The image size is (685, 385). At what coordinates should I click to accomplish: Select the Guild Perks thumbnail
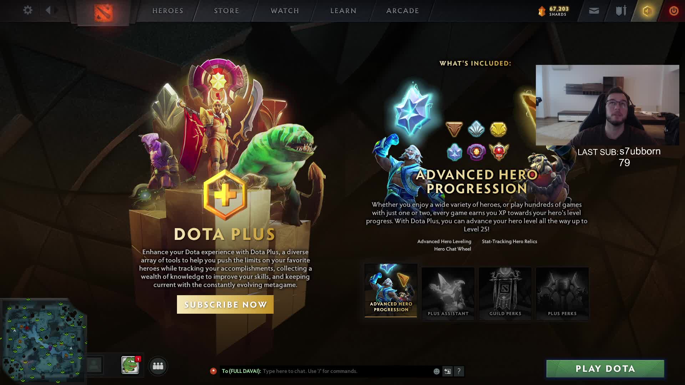505,293
